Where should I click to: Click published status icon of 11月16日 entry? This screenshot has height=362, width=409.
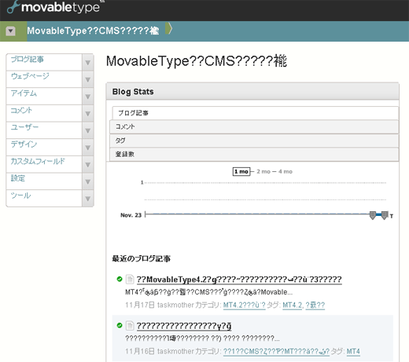point(120,325)
